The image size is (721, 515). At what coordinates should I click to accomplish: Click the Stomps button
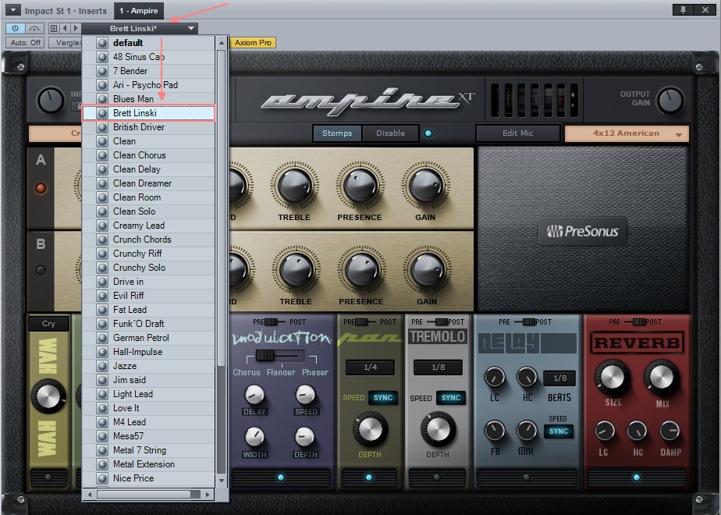click(337, 133)
